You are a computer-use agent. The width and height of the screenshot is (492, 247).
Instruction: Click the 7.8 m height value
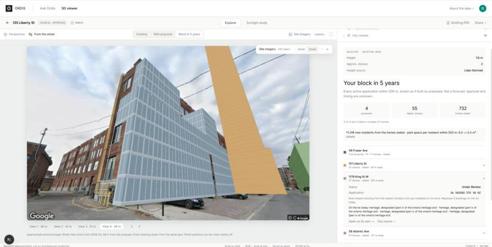pyautogui.click(x=479, y=58)
